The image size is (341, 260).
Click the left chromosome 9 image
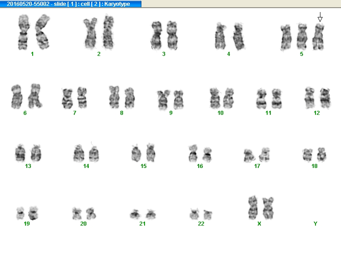(x=163, y=100)
